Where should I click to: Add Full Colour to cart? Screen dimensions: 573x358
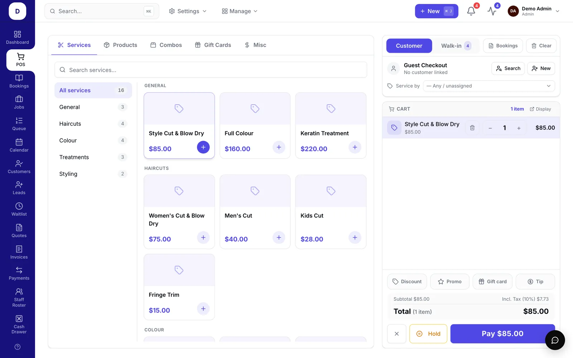click(279, 147)
